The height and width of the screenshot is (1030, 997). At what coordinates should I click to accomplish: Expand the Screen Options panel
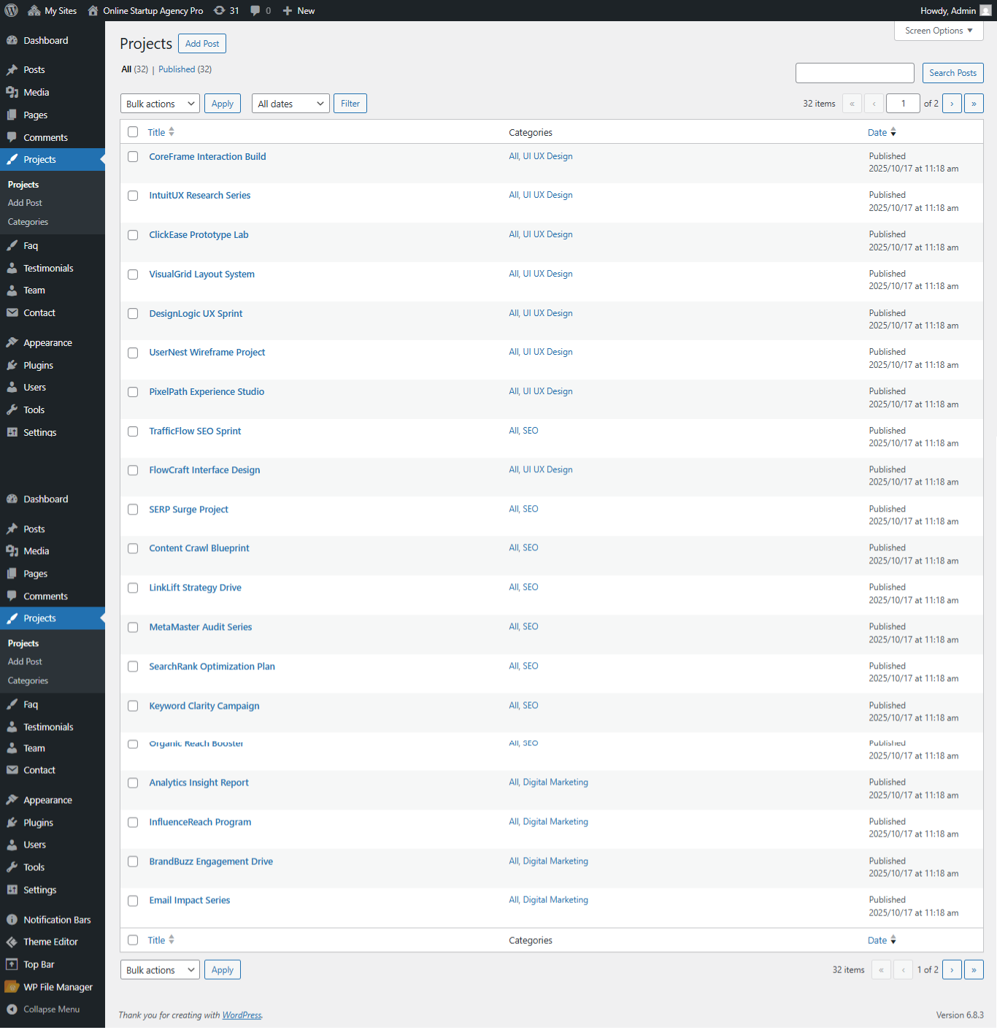point(939,31)
